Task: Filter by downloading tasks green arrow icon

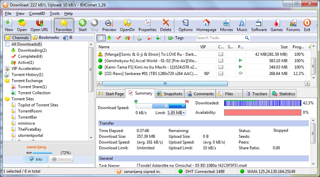Action: click(109, 38)
